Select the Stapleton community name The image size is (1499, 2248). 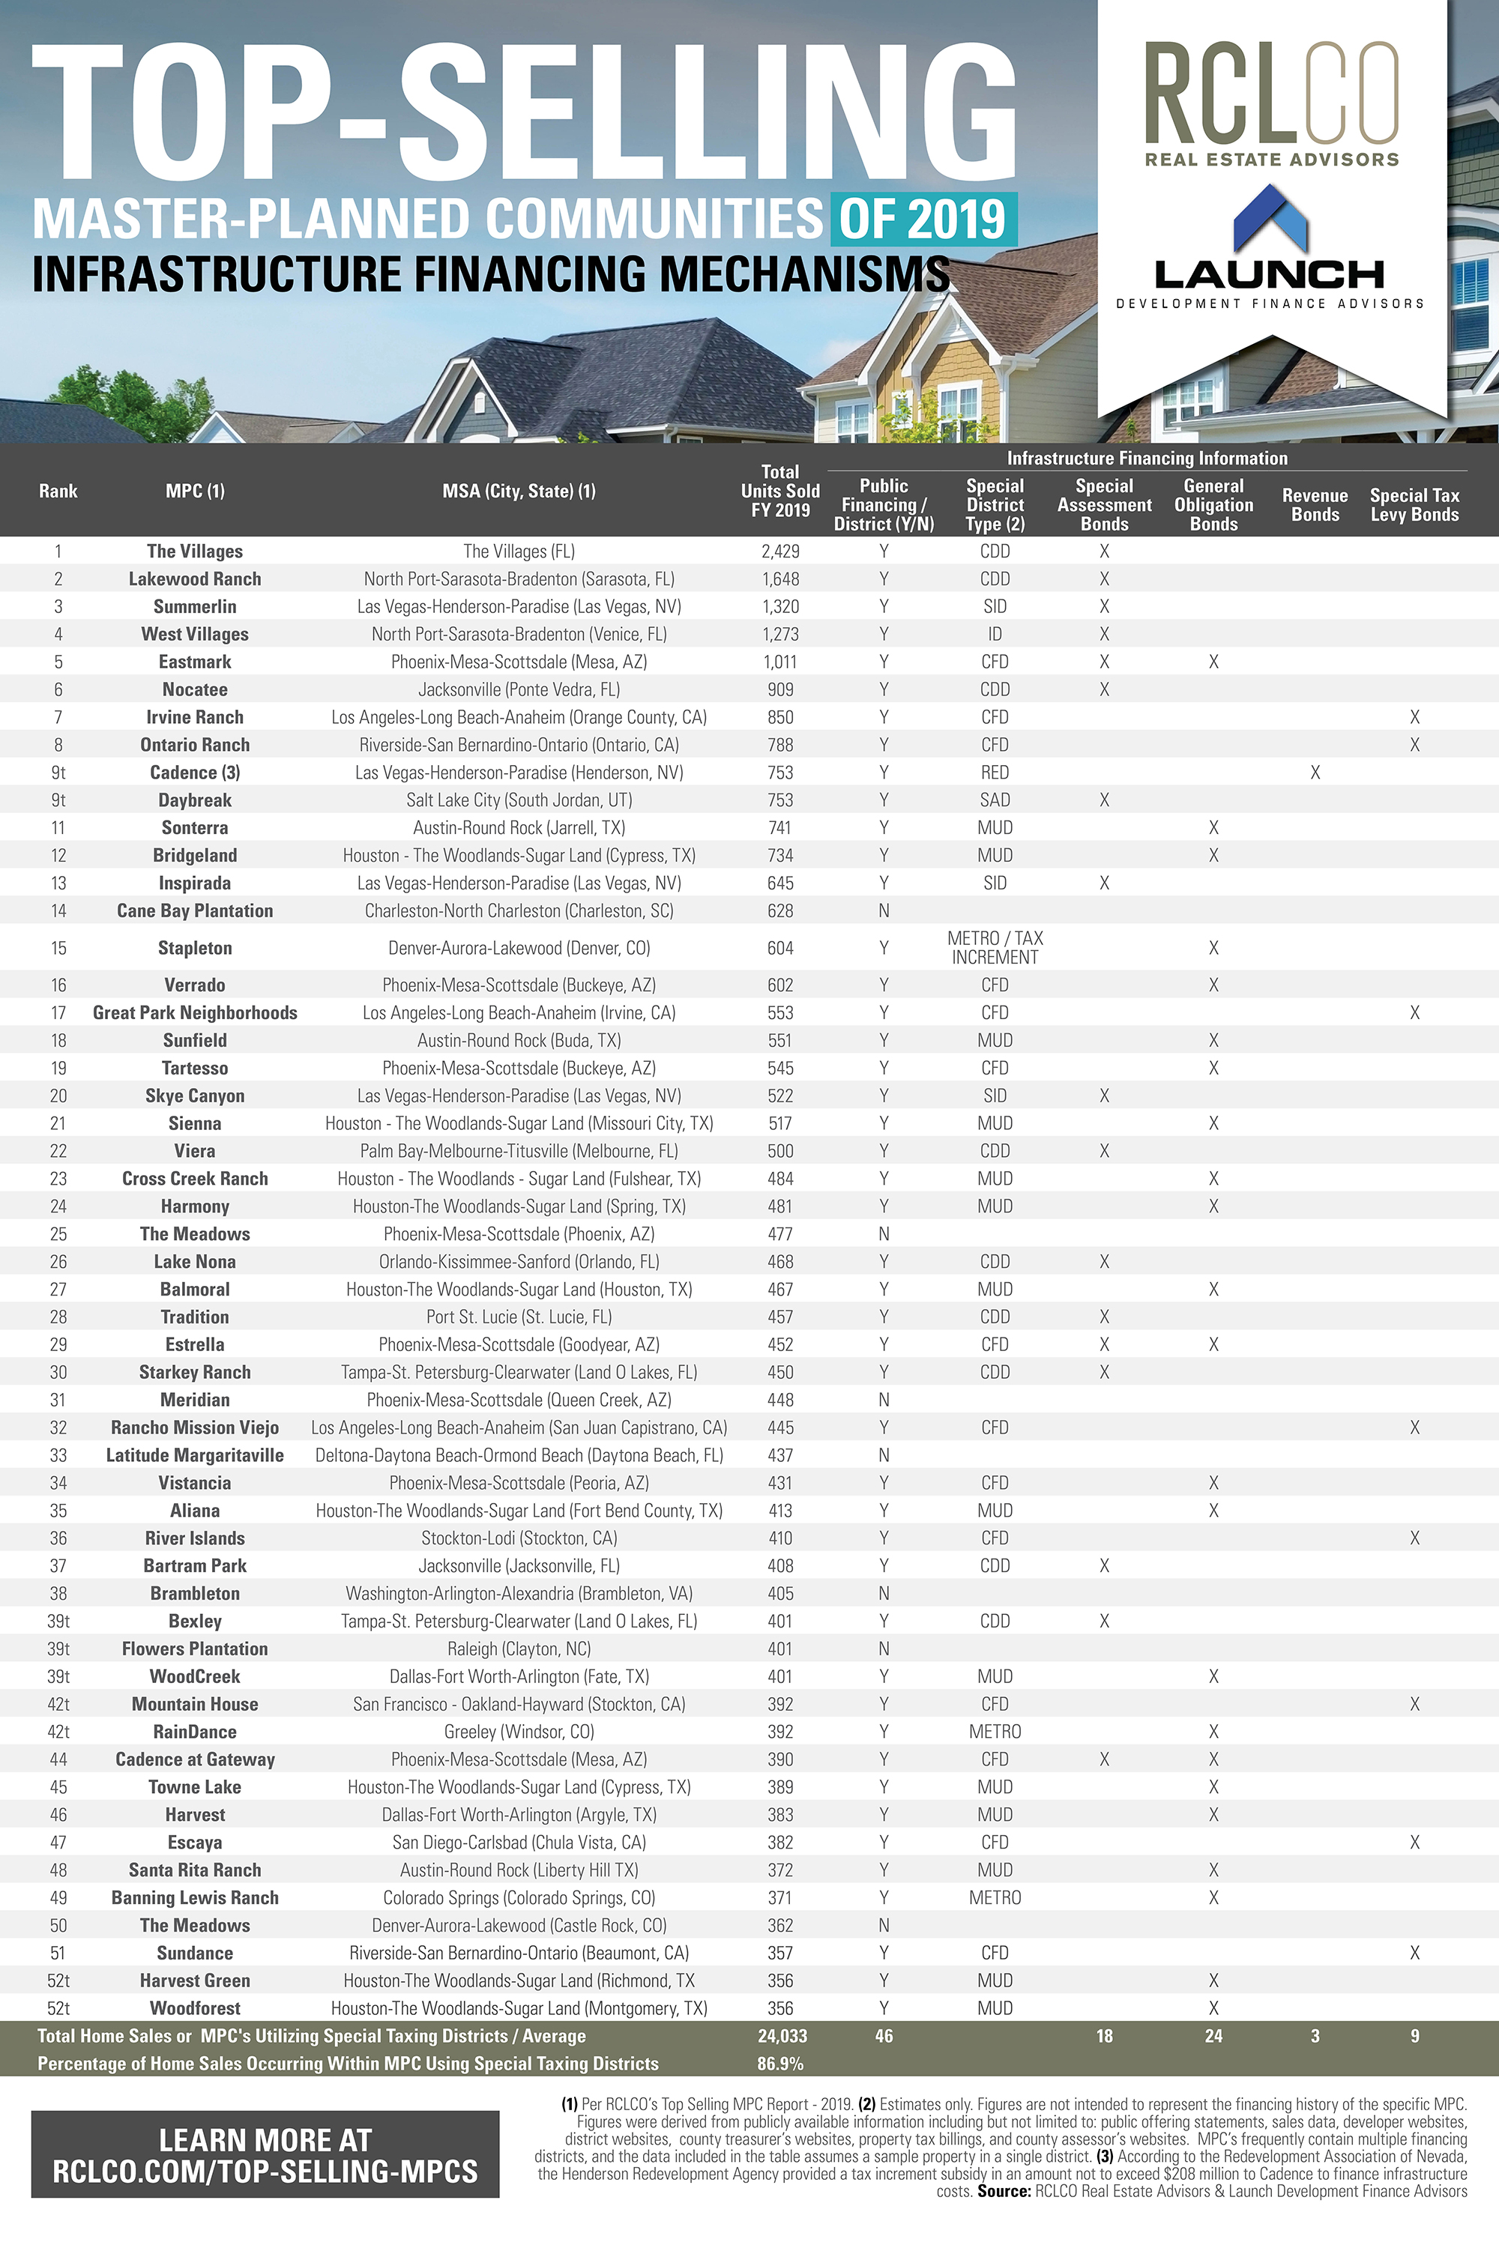pos(195,948)
